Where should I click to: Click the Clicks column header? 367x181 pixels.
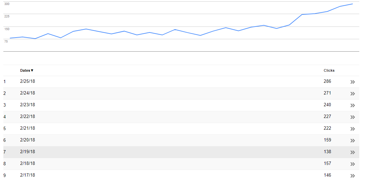(329, 70)
